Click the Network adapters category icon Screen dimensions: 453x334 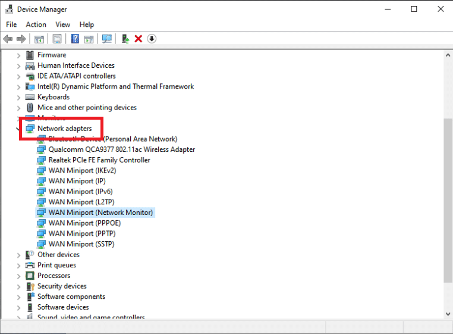click(30, 129)
